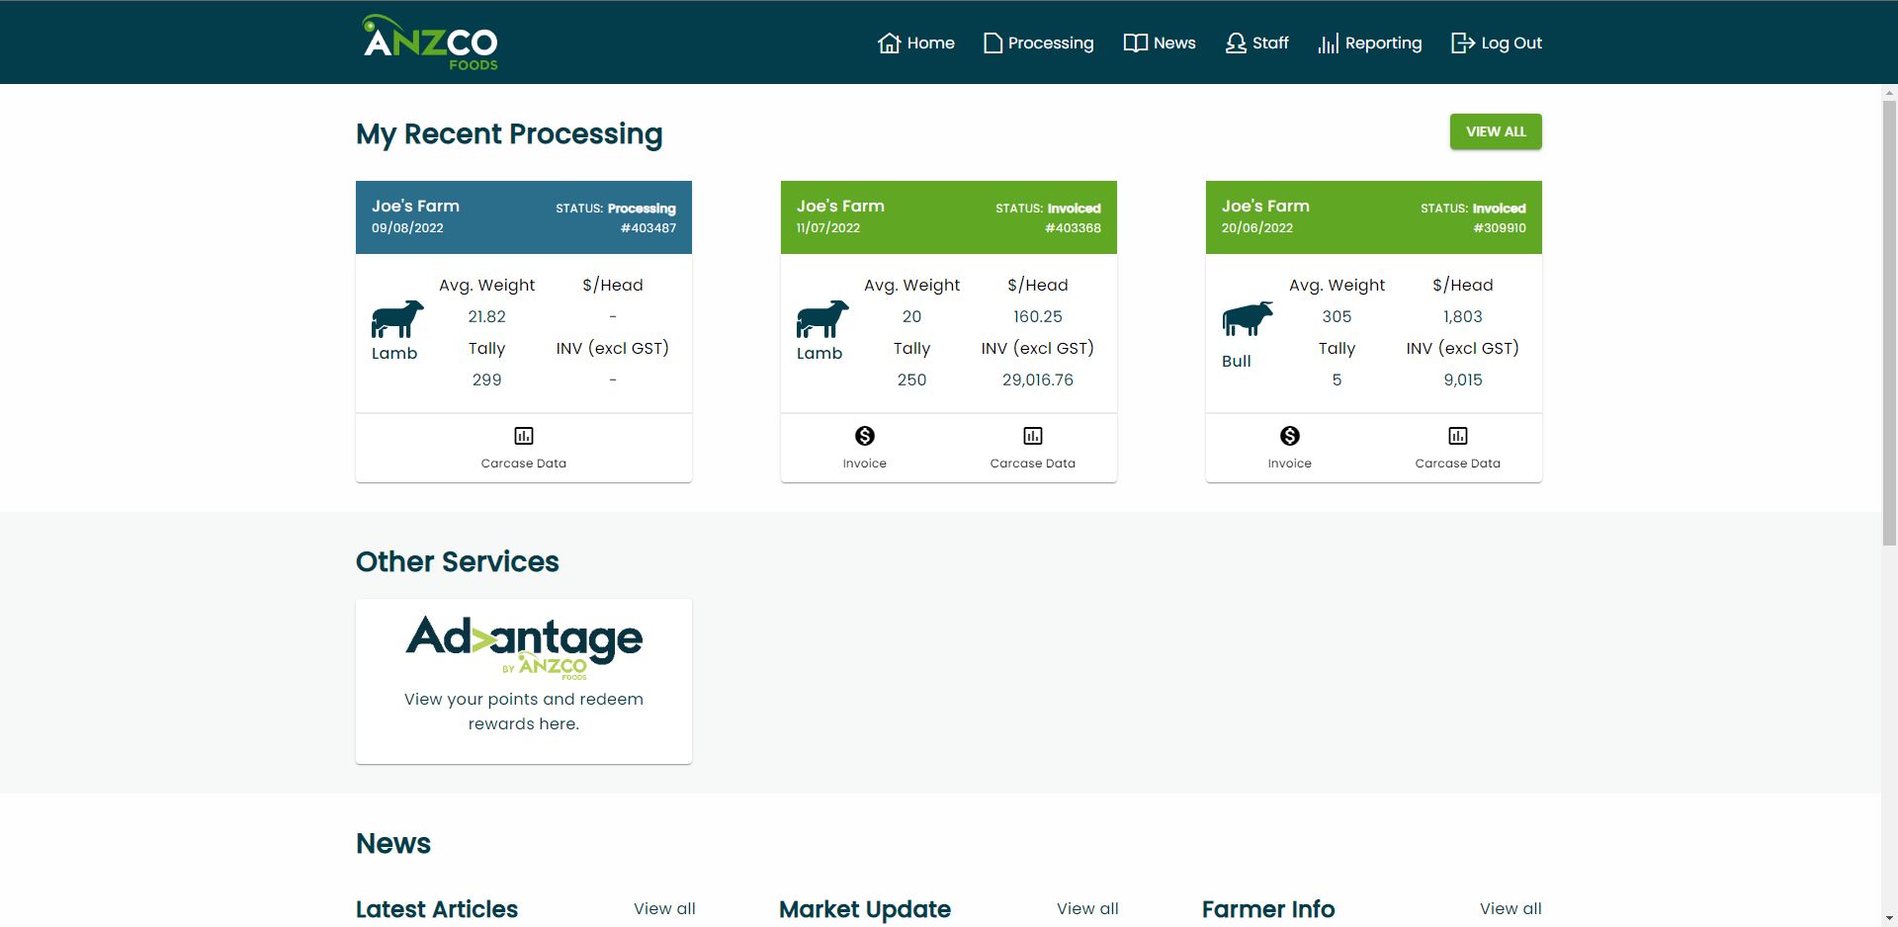Image resolution: width=1898 pixels, height=927 pixels.
Task: Open Invoice dollar icon for #403368
Action: coord(865,436)
